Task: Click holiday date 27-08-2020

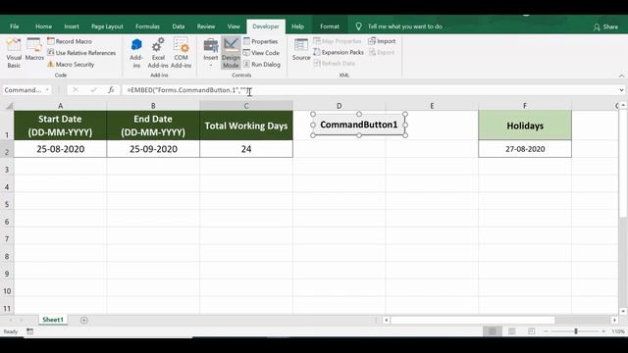Action: (x=525, y=149)
